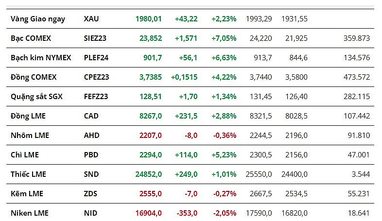Image resolution: width=382 pixels, height=221 pixels.
Task: Click the Niken LME row label
Action: click(x=30, y=213)
